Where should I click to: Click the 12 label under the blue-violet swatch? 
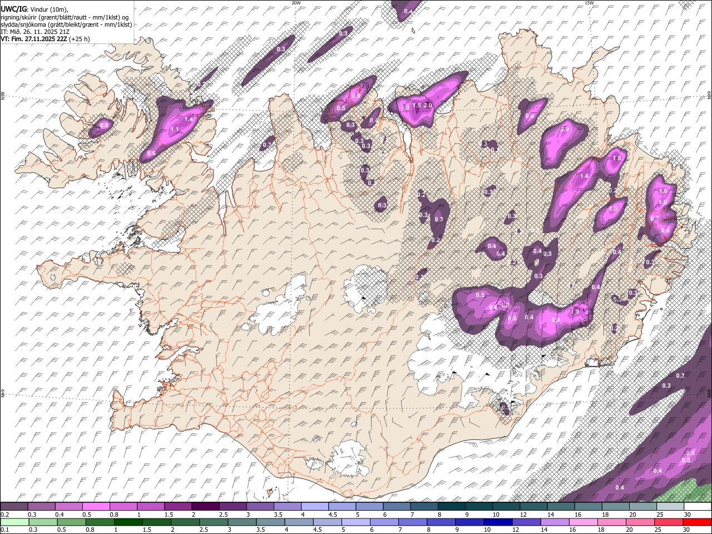coord(517,530)
